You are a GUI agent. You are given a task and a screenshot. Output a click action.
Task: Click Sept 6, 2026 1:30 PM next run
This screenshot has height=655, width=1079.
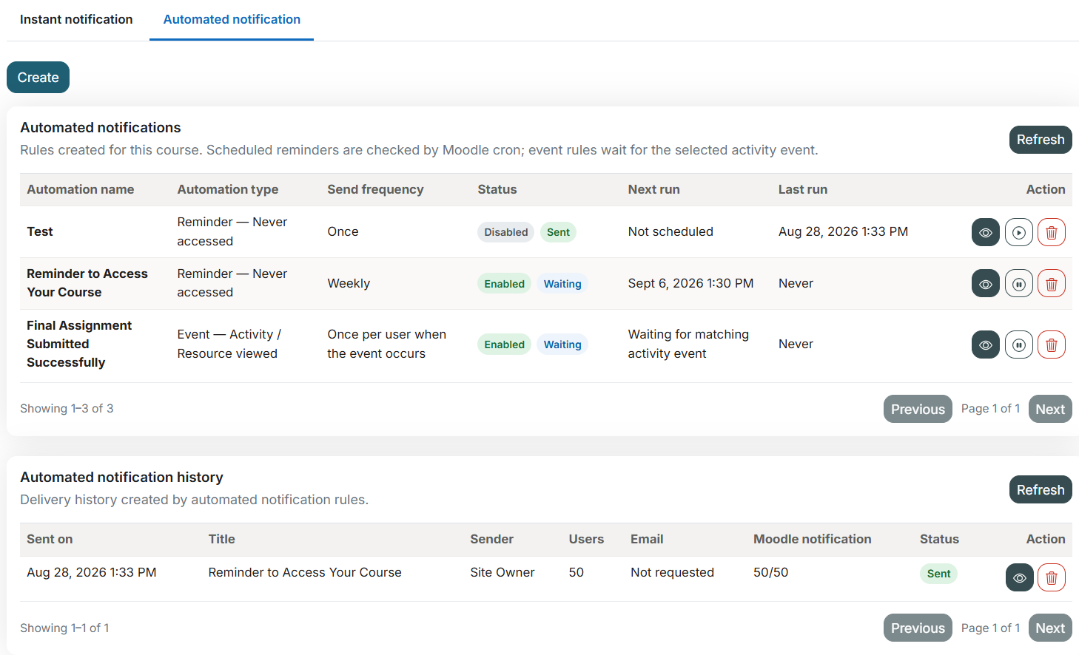[690, 283]
